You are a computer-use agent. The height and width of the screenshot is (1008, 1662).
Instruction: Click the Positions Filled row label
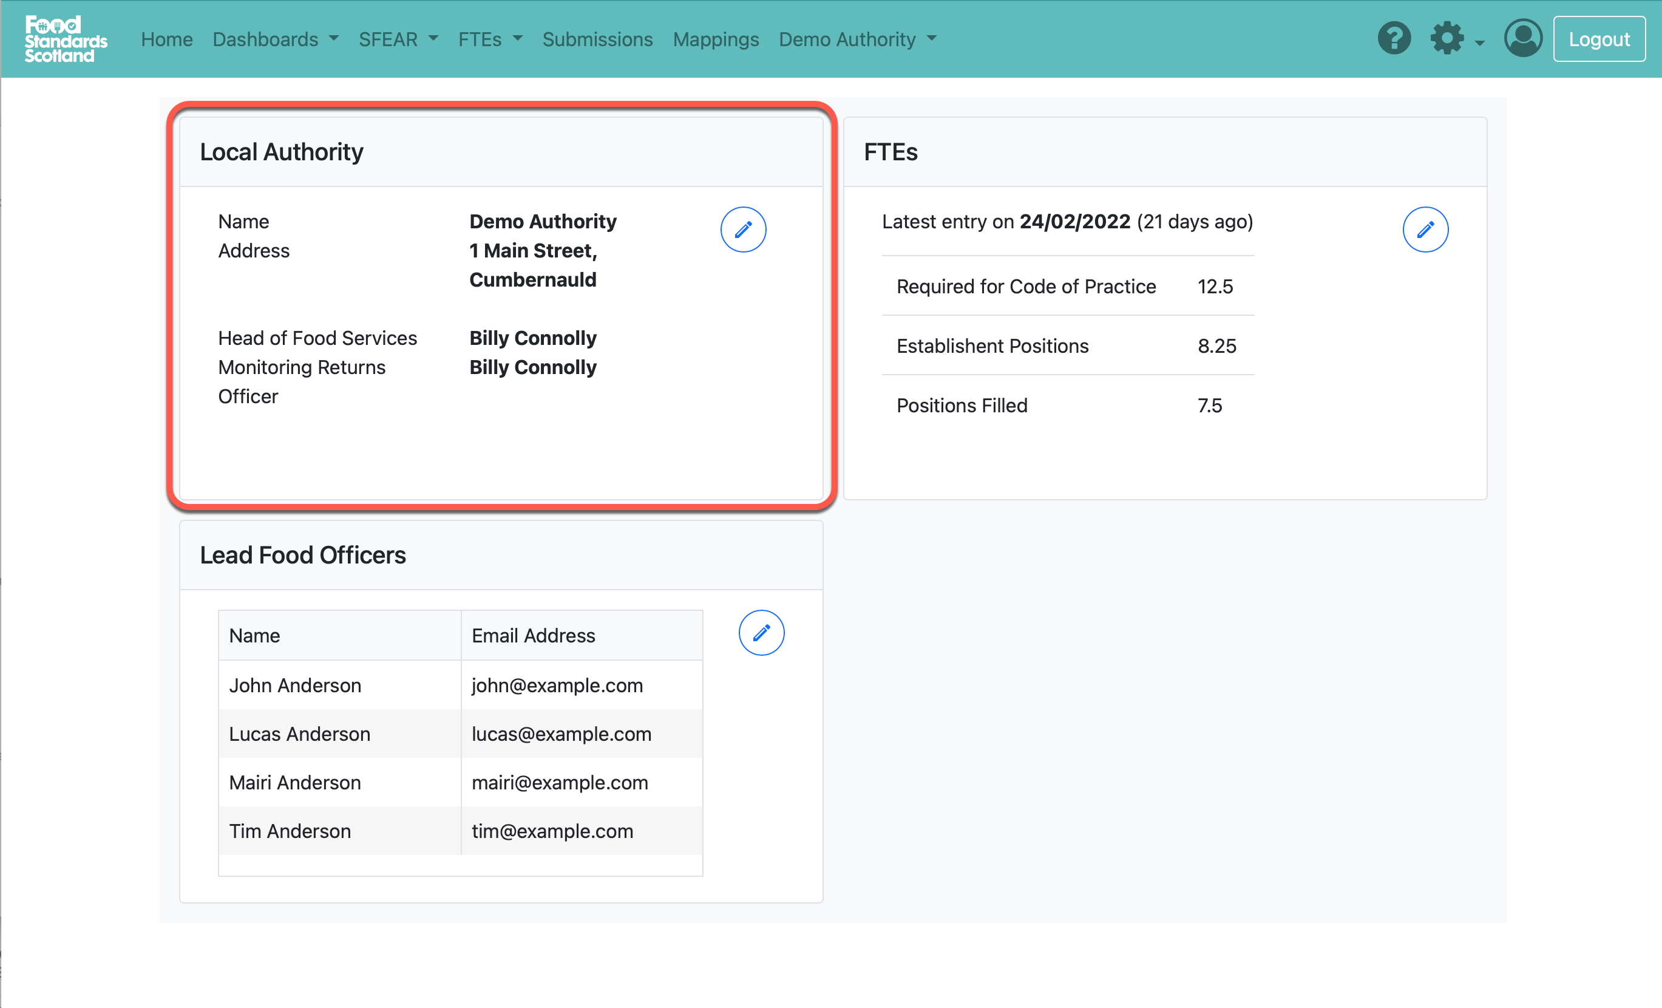pyautogui.click(x=961, y=405)
